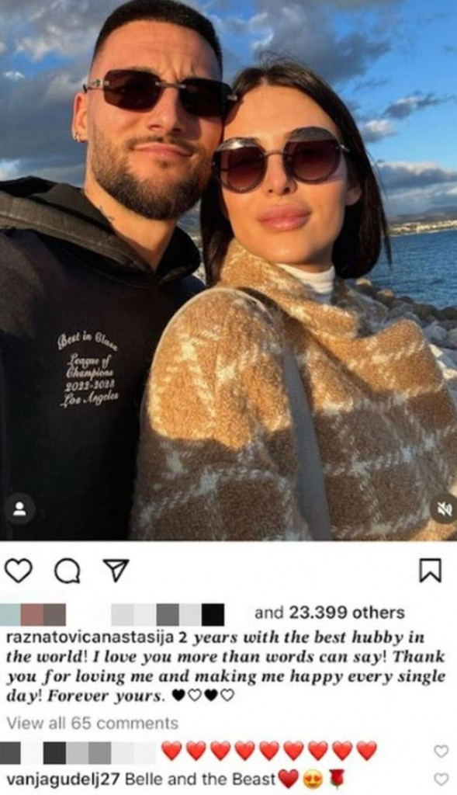
Task: Tap the couple selfie photo
Action: [x=228, y=269]
